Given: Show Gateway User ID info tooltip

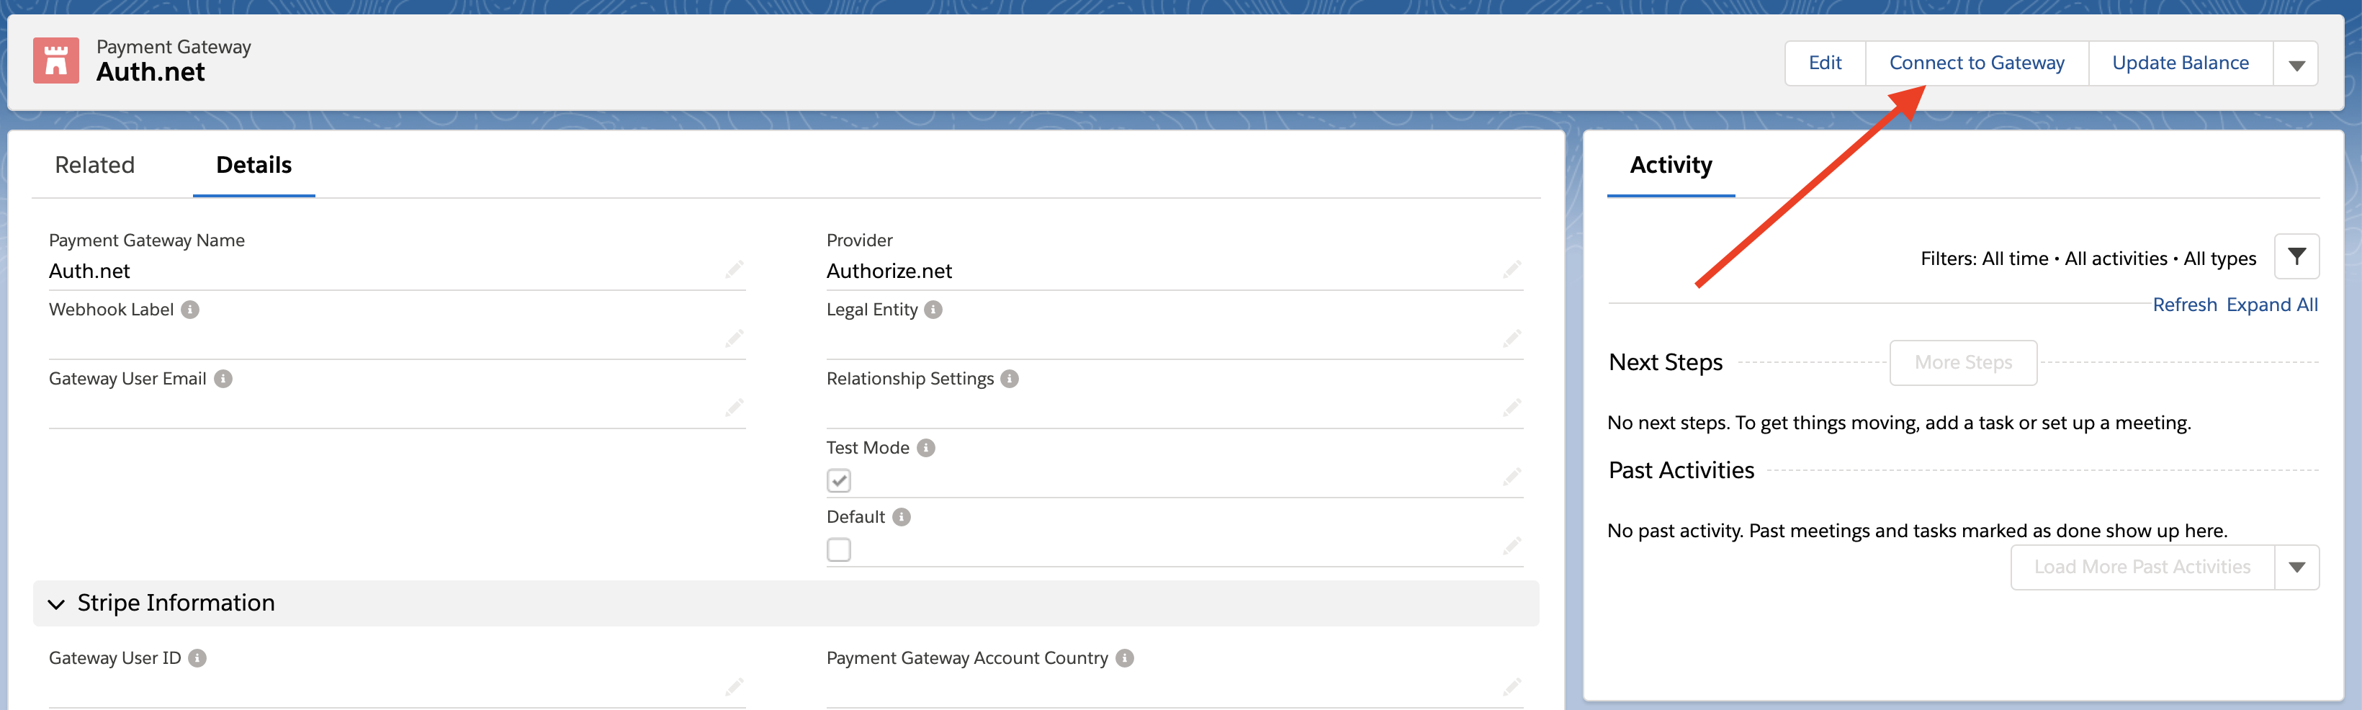Looking at the screenshot, I should pos(197,657).
